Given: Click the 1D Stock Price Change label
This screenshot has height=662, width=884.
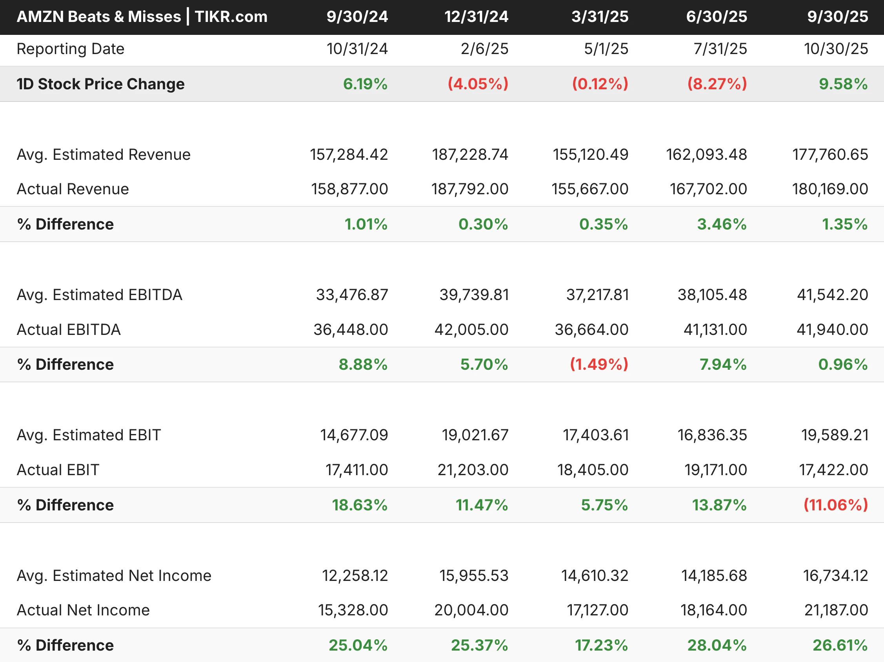Looking at the screenshot, I should point(100,84).
